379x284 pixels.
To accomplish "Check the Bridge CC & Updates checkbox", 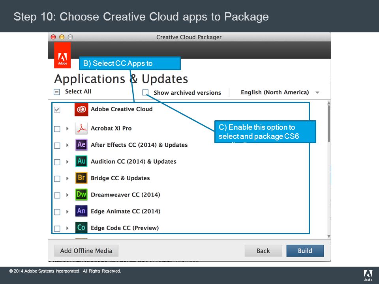I will pyautogui.click(x=57, y=179).
